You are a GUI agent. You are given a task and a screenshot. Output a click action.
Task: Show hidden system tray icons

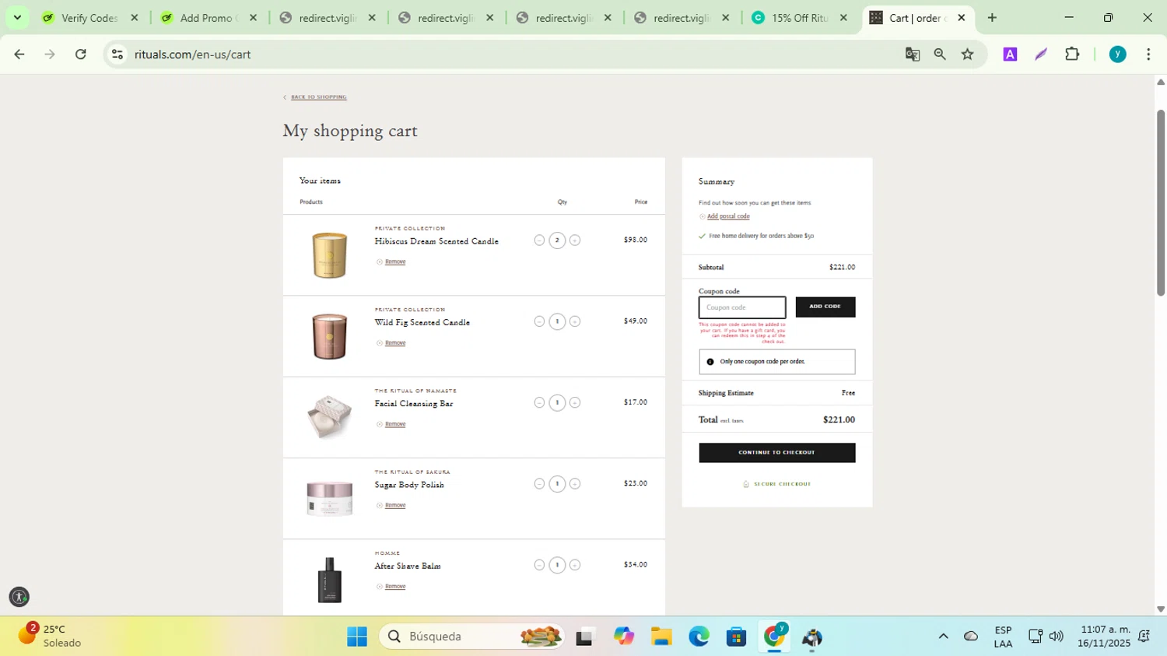[943, 637]
